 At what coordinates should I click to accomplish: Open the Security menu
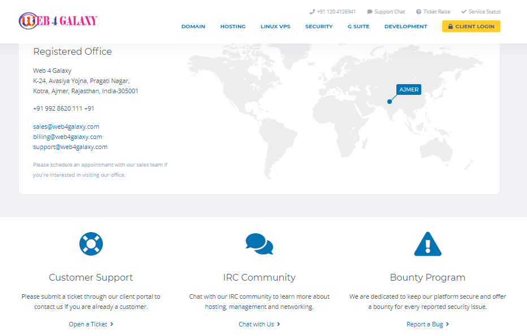click(x=319, y=27)
